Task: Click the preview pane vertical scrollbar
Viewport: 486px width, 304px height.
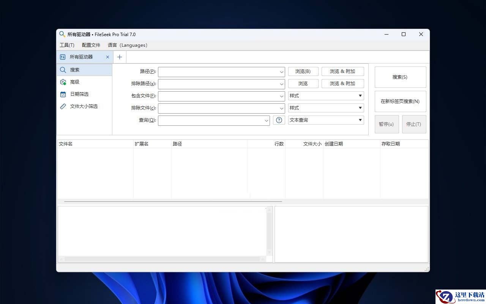Action: point(270,231)
